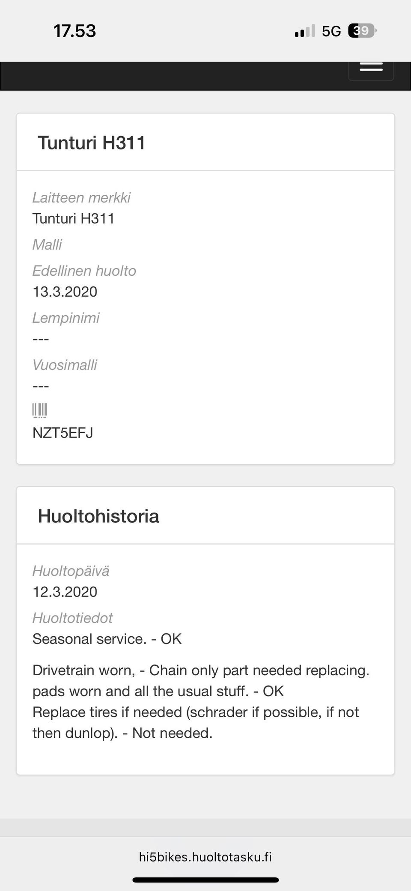Tap the 5G network indicator
Image resolution: width=411 pixels, height=891 pixels.
(331, 31)
